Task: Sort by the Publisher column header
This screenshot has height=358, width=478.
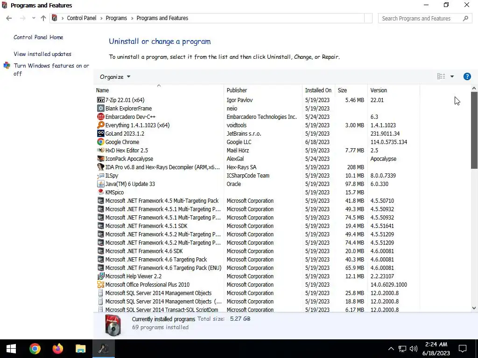Action: point(263,90)
